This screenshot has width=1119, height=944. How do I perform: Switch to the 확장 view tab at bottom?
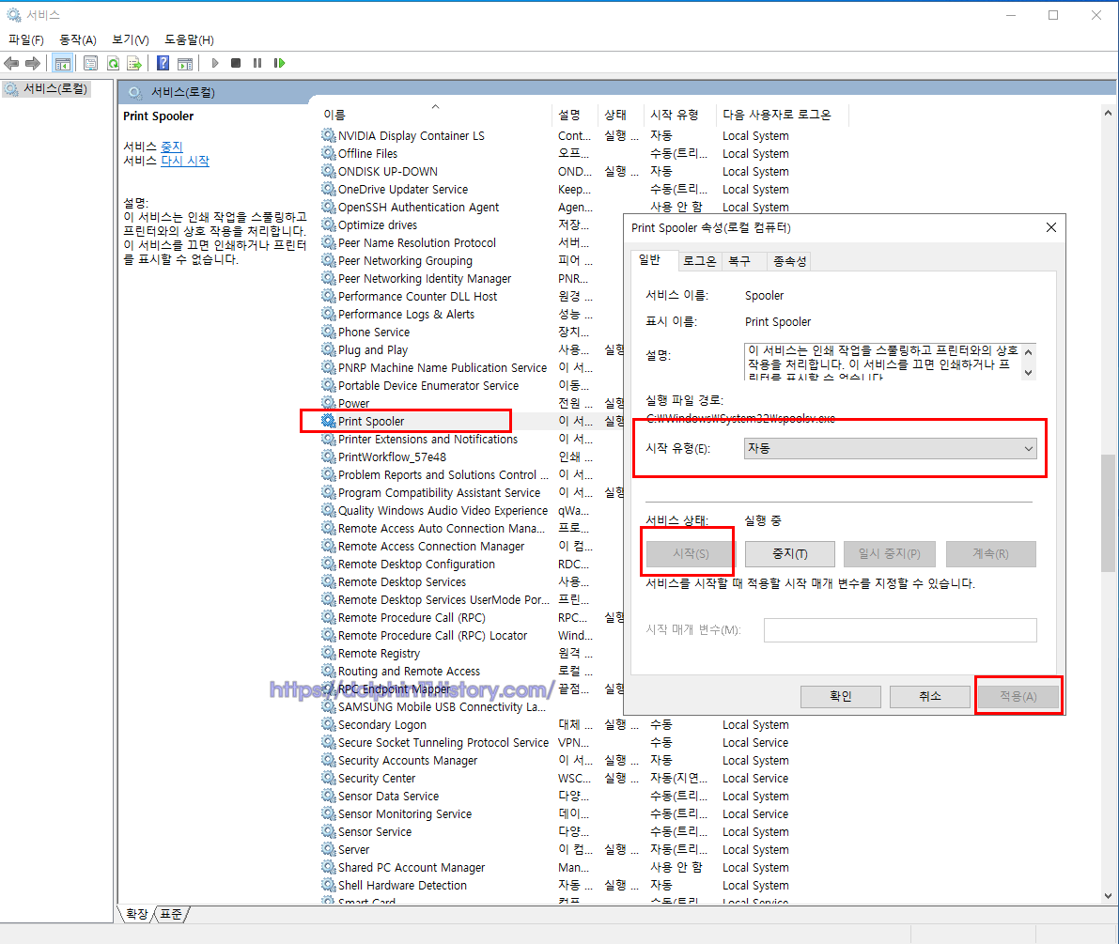tap(136, 914)
